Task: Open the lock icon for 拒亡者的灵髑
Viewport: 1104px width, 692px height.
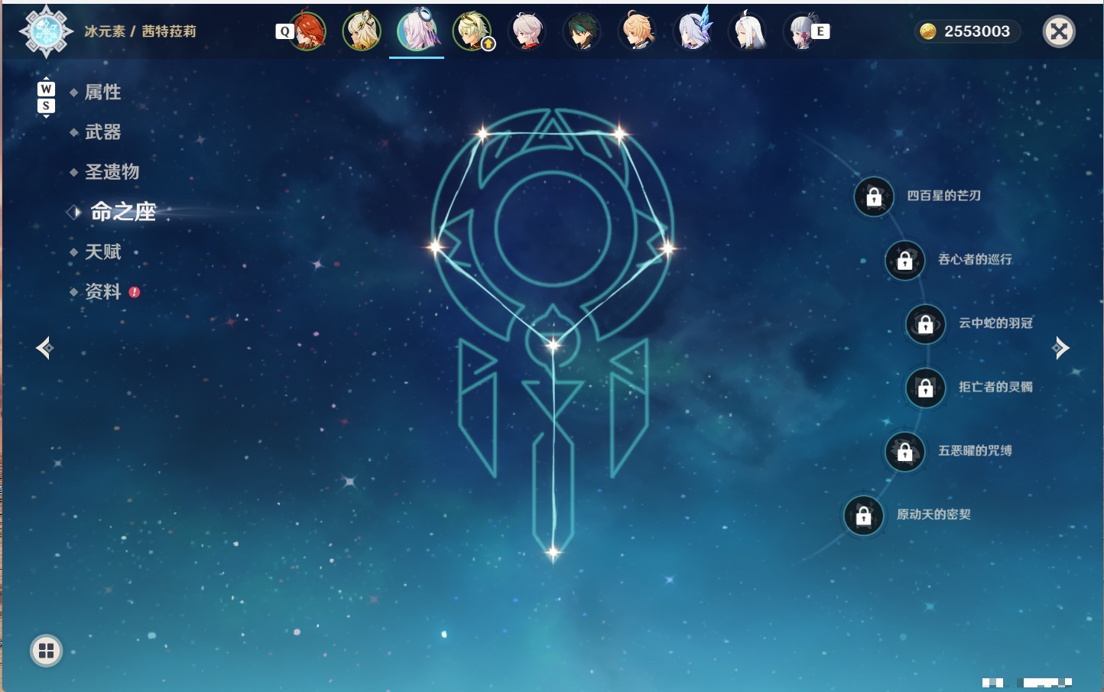Action: point(926,388)
